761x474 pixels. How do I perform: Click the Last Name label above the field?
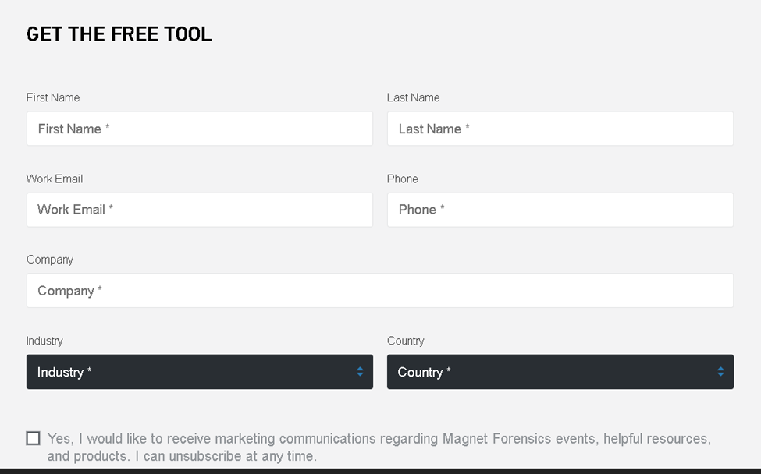click(413, 97)
